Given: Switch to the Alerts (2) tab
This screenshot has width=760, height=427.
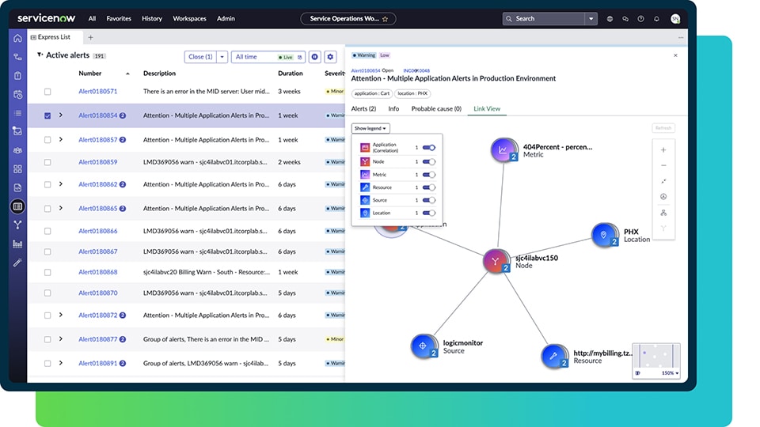Looking at the screenshot, I should tap(363, 109).
